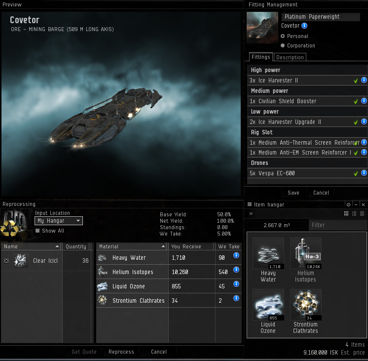This screenshot has height=361, width=368.
Task: Open info for Liquid Ozone material row
Action: pos(236,284)
